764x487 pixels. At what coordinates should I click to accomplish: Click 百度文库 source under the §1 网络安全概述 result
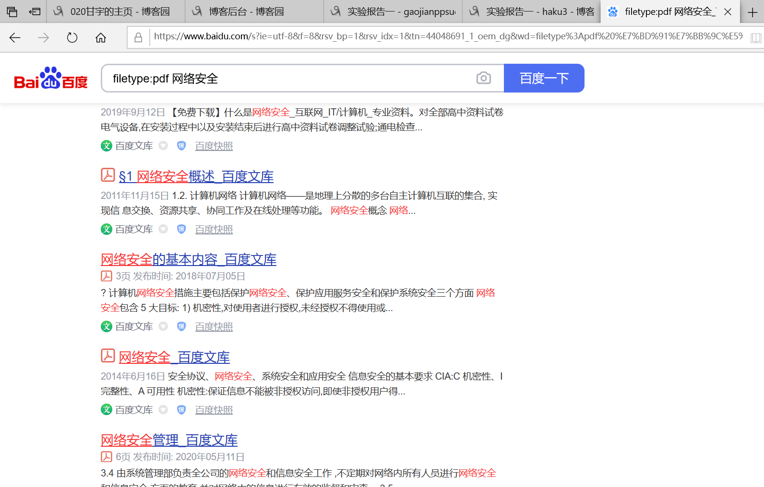[x=134, y=230]
